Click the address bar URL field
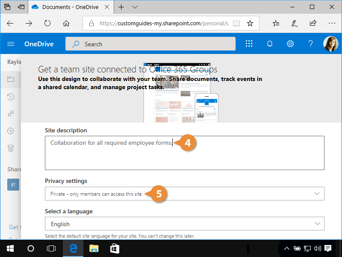 pyautogui.click(x=164, y=23)
